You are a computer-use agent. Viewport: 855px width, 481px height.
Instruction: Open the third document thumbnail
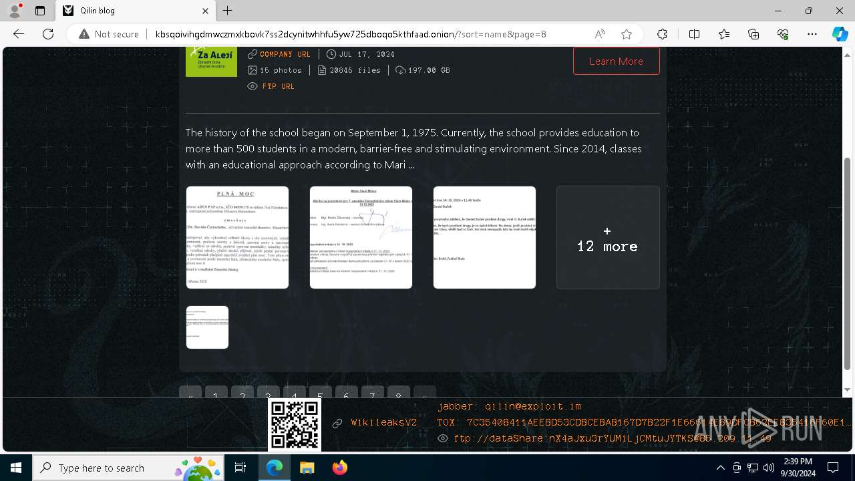pyautogui.click(x=484, y=237)
